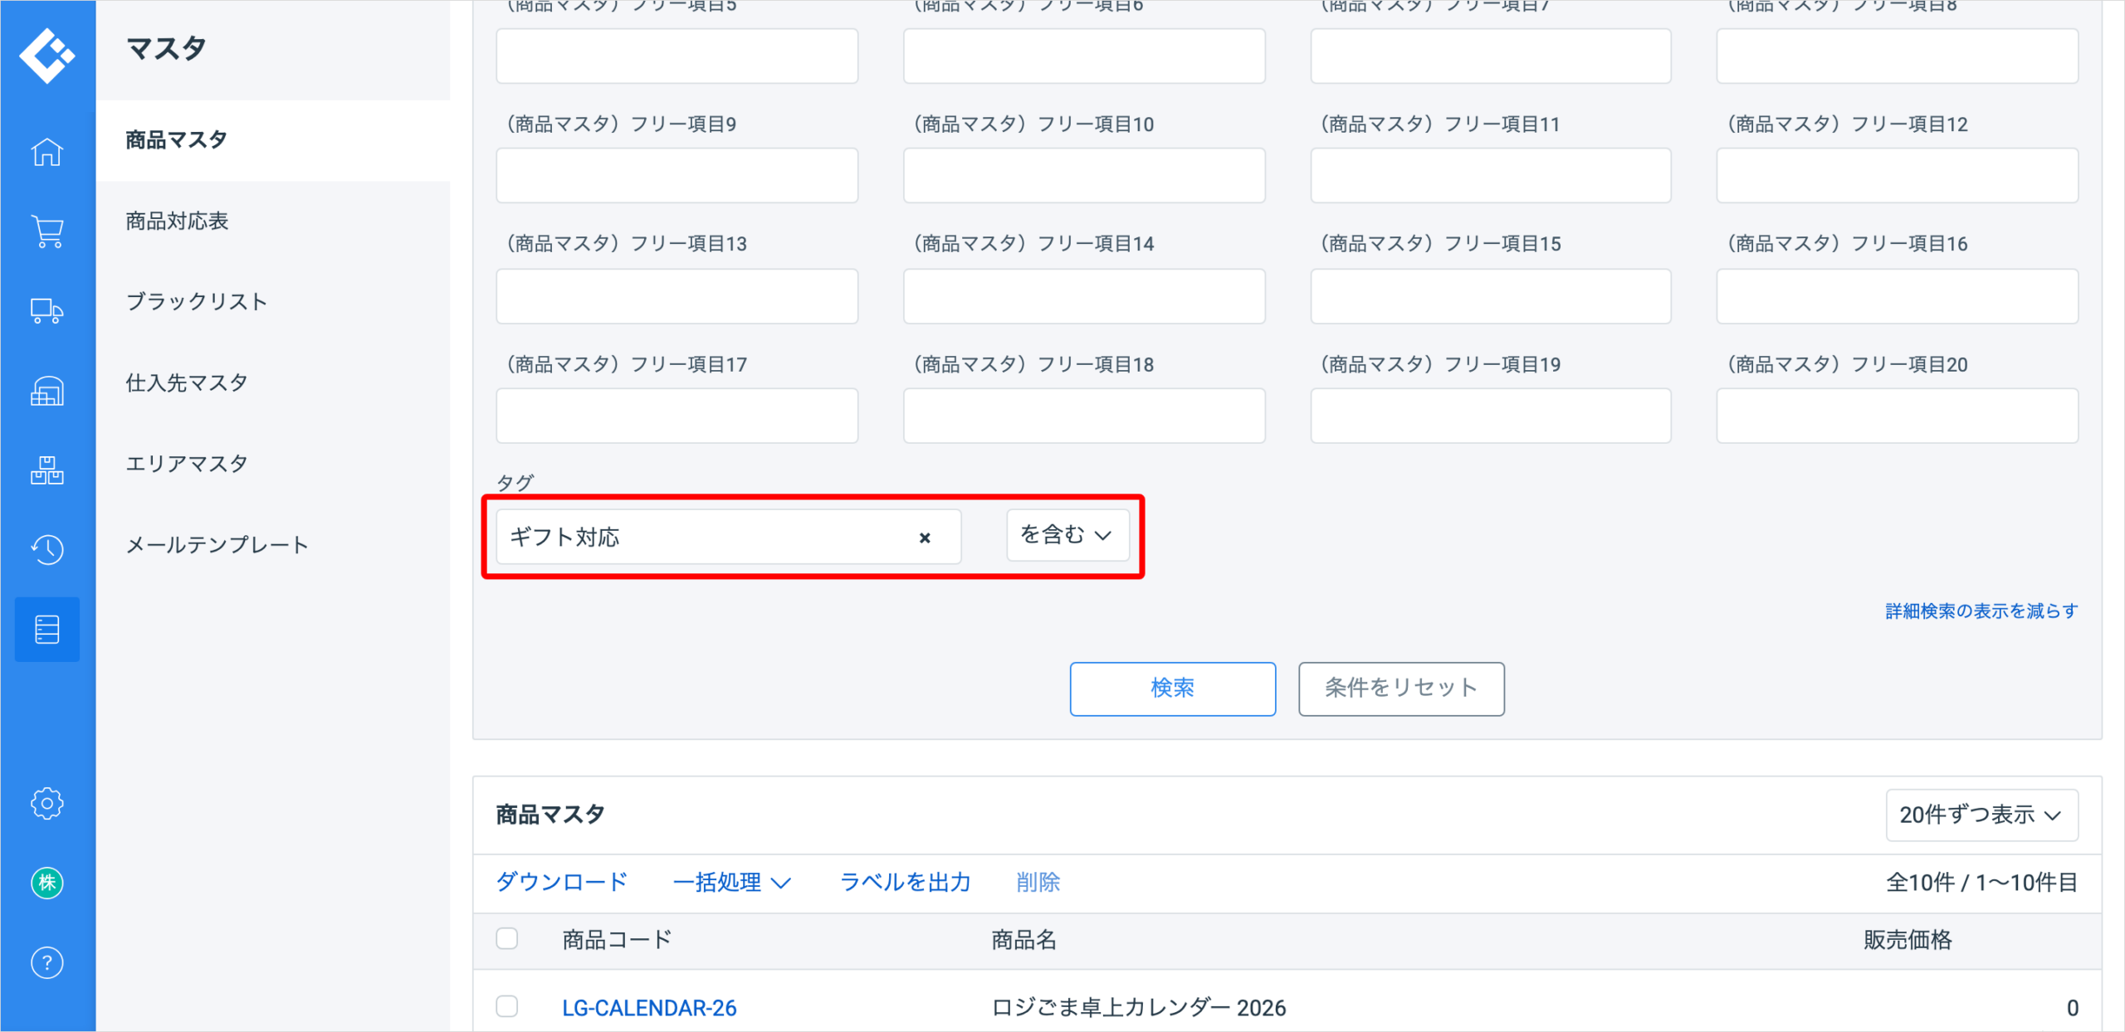2125x1032 pixels.
Task: Open the settings gear icon
Action: coord(47,803)
